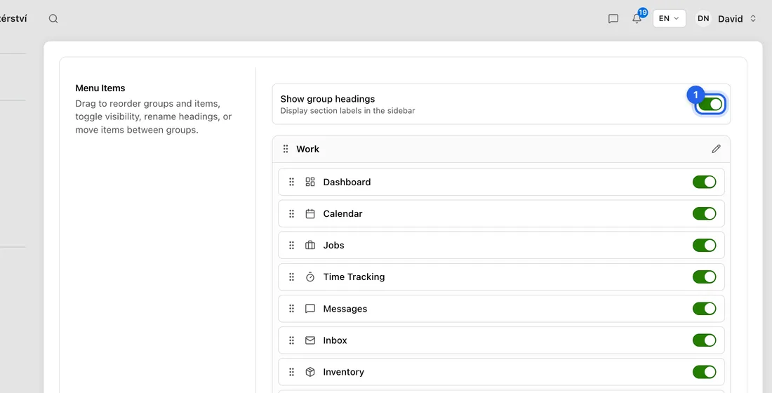This screenshot has height=393, width=772.
Task: Grab the Dashboard row drag handle
Action: pyautogui.click(x=291, y=182)
